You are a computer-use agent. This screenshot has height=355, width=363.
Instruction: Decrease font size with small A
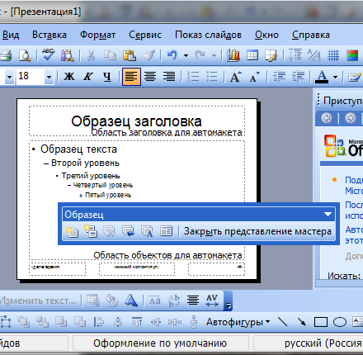(255, 77)
